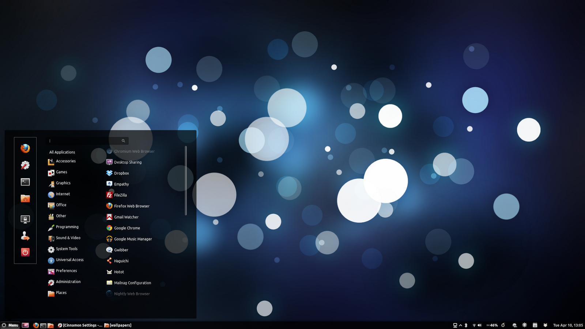Log out using the sidebar icon

point(25,235)
